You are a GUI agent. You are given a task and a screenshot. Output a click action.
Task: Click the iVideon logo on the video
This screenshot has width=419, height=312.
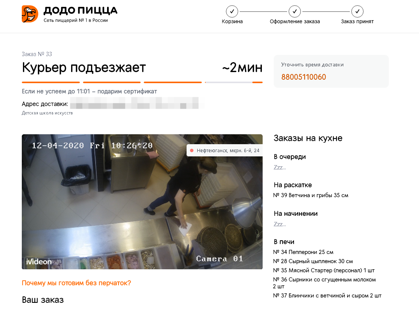(39, 262)
